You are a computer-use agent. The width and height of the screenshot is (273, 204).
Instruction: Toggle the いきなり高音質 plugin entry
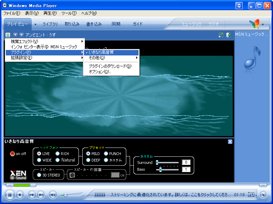coord(111,52)
